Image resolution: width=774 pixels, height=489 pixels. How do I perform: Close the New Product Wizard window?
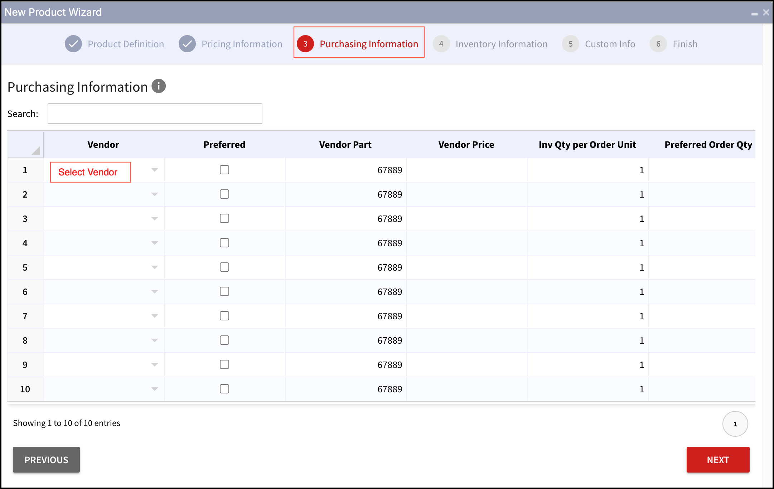point(766,13)
